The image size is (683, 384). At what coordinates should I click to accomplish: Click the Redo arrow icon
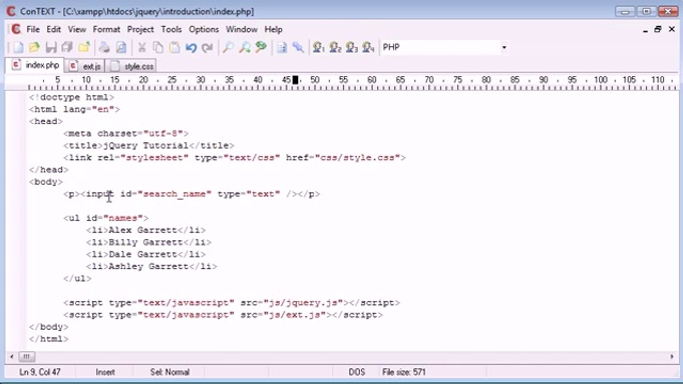(x=207, y=47)
